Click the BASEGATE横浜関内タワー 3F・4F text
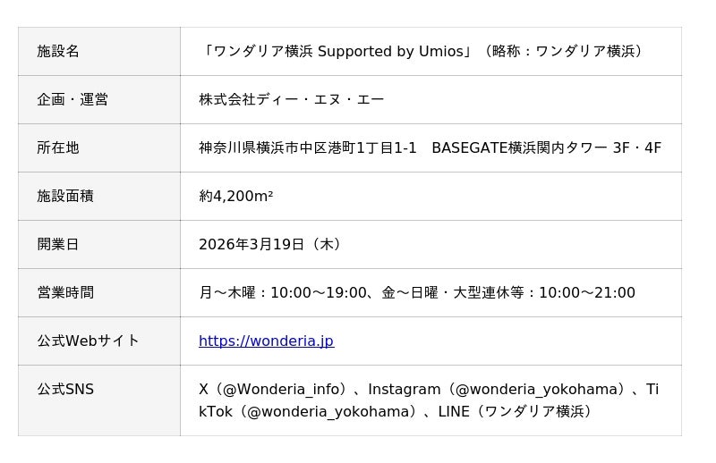The image size is (716, 463). [546, 147]
